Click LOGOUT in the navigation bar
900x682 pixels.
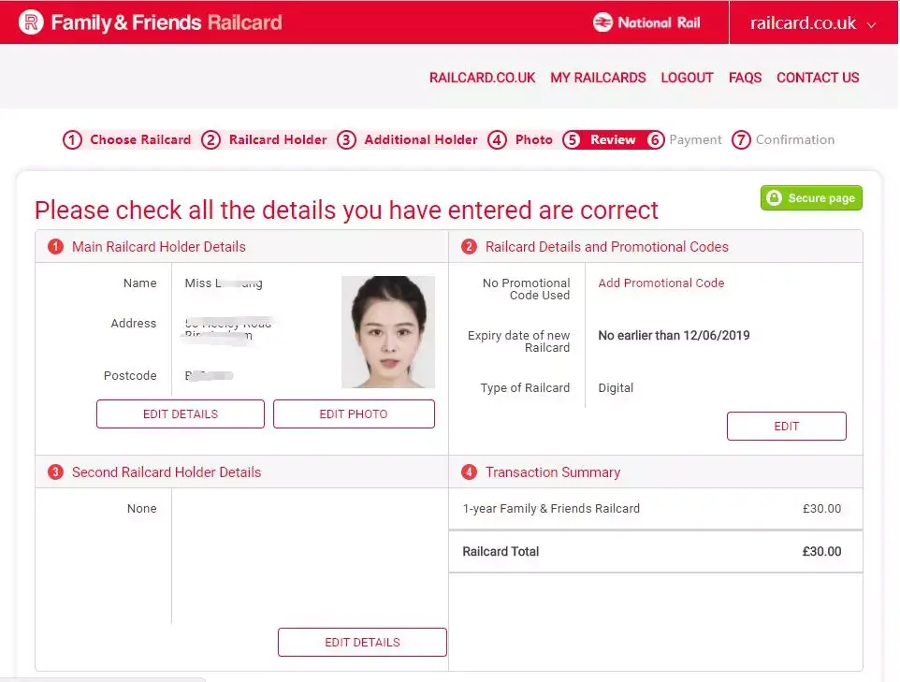[x=687, y=78]
